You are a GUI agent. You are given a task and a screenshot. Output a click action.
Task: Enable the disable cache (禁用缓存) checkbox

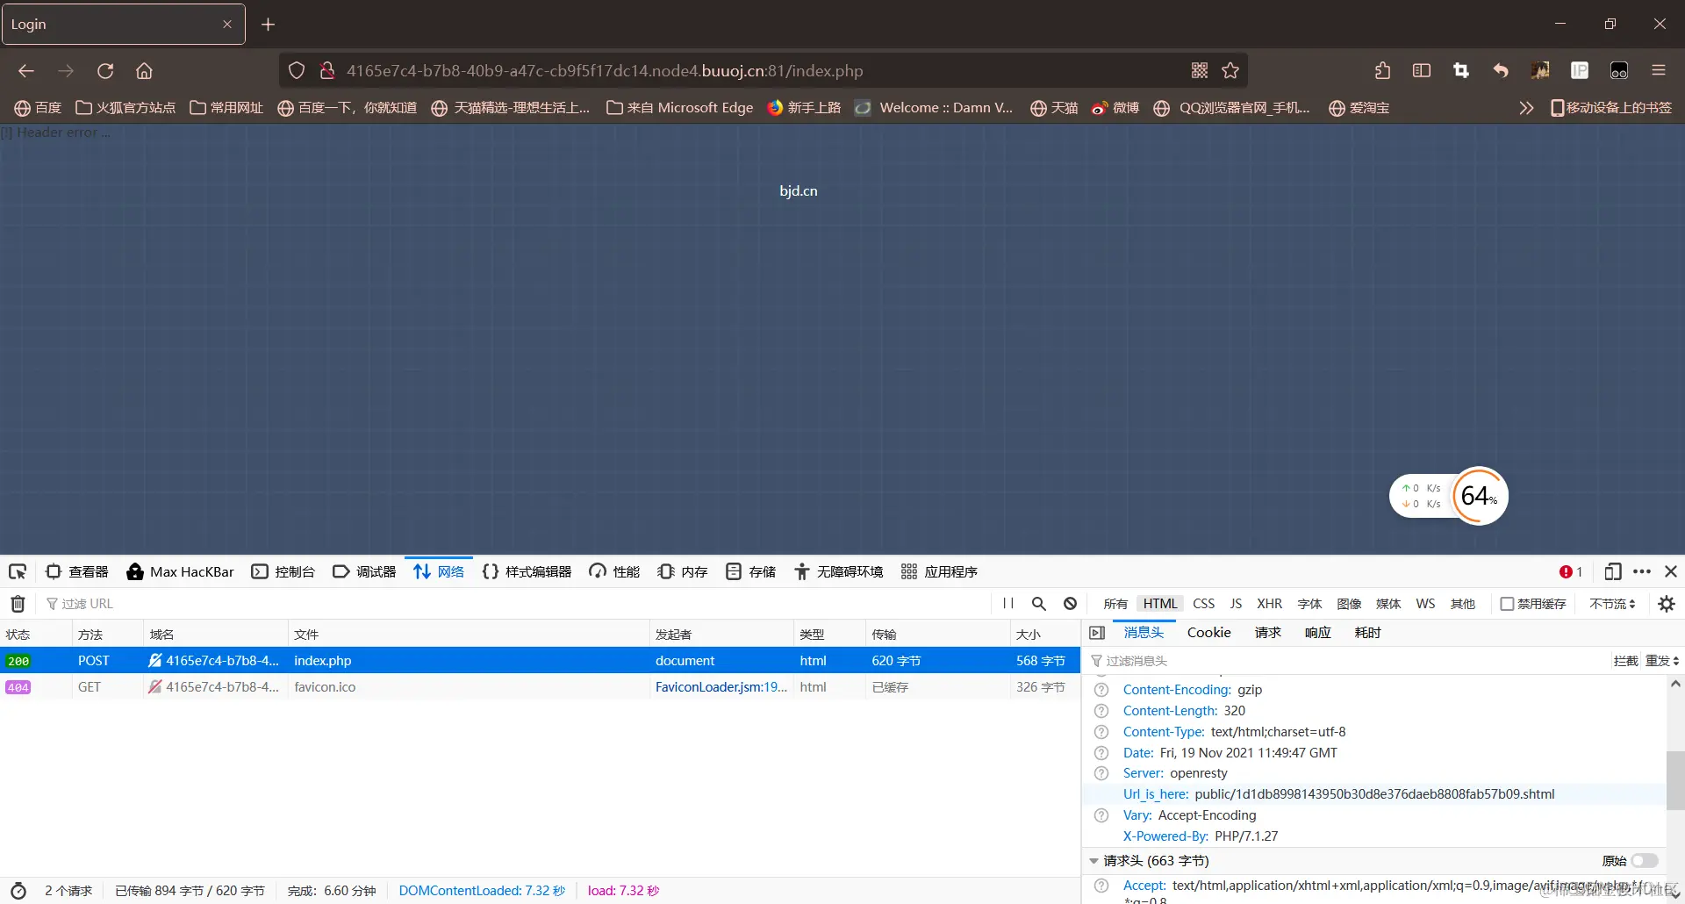click(x=1507, y=604)
